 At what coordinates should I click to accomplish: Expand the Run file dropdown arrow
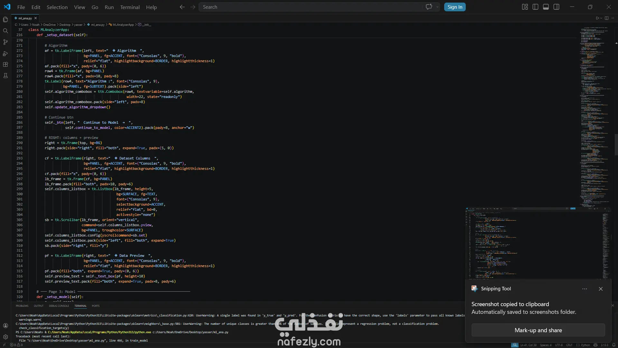click(601, 18)
